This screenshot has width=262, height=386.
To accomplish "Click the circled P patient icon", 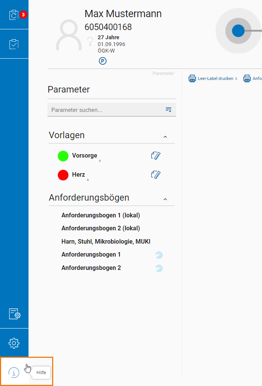I will click(x=103, y=61).
